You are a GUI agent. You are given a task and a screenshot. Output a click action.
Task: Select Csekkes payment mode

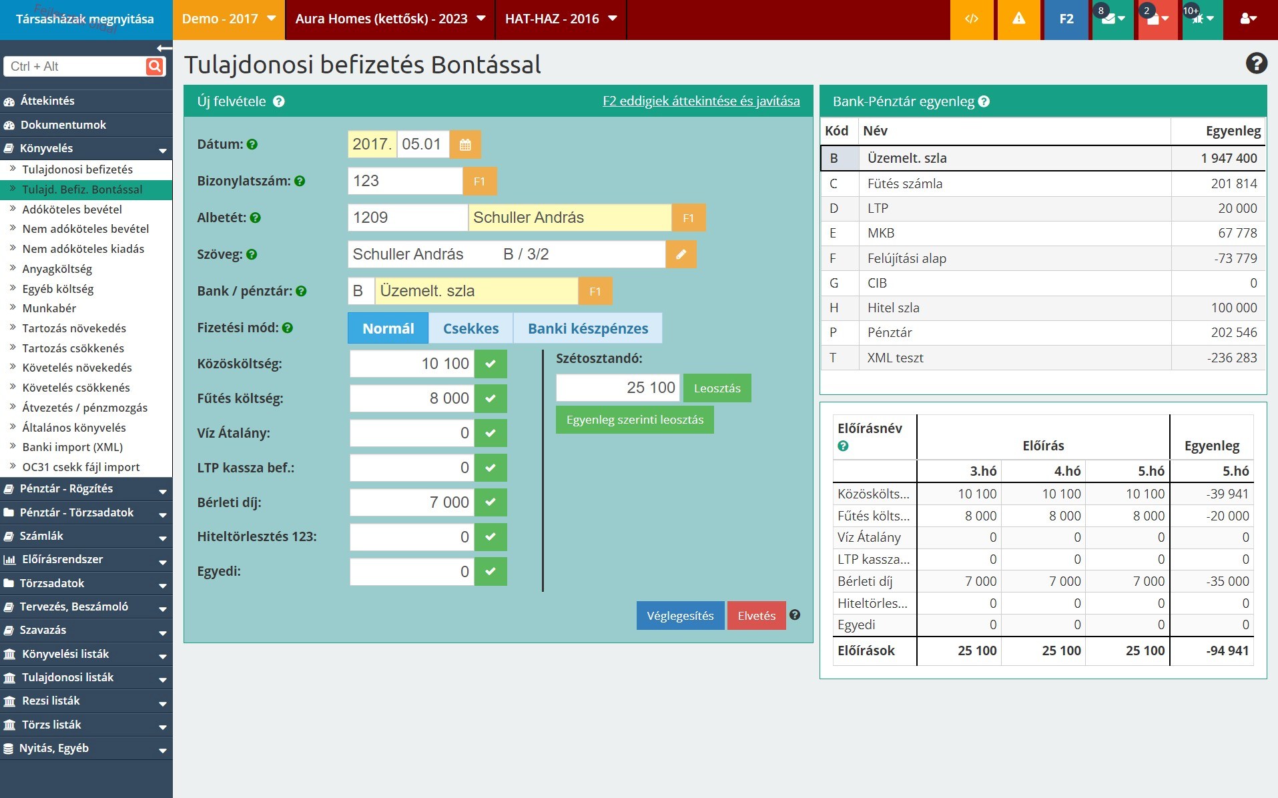470,328
